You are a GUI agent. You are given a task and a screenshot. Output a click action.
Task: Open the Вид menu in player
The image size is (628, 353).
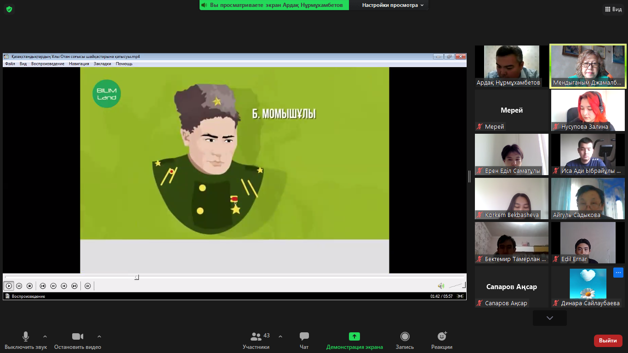click(23, 64)
